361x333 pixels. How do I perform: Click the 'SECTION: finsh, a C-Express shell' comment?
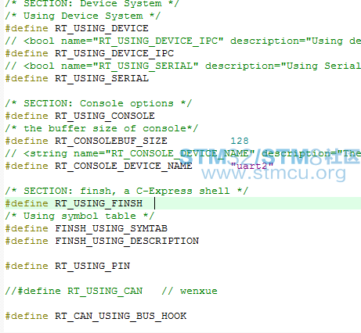pyautogui.click(x=127, y=191)
